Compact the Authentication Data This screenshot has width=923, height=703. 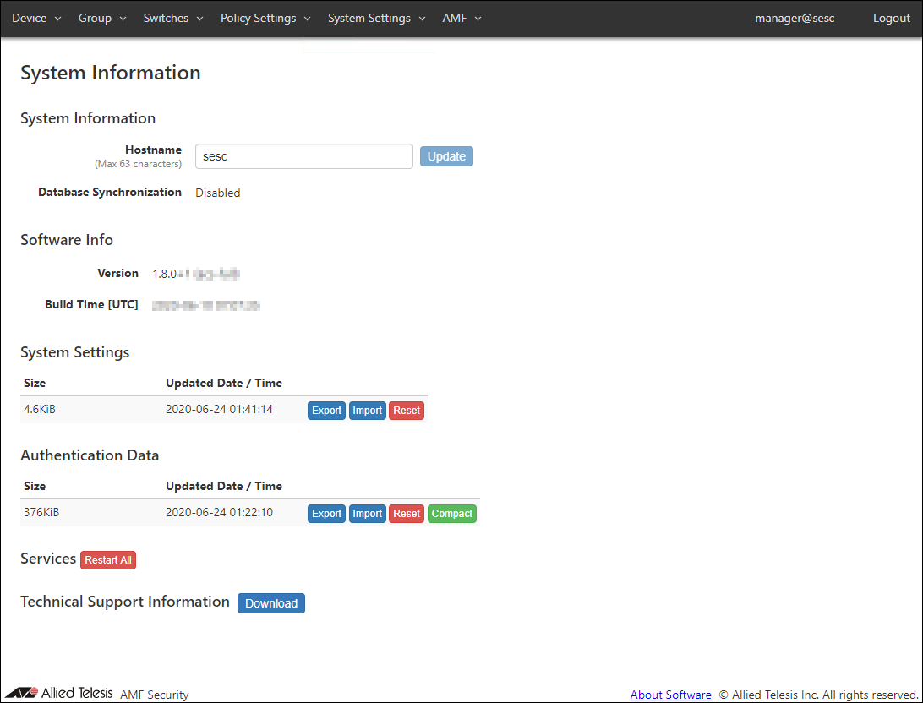(x=452, y=514)
